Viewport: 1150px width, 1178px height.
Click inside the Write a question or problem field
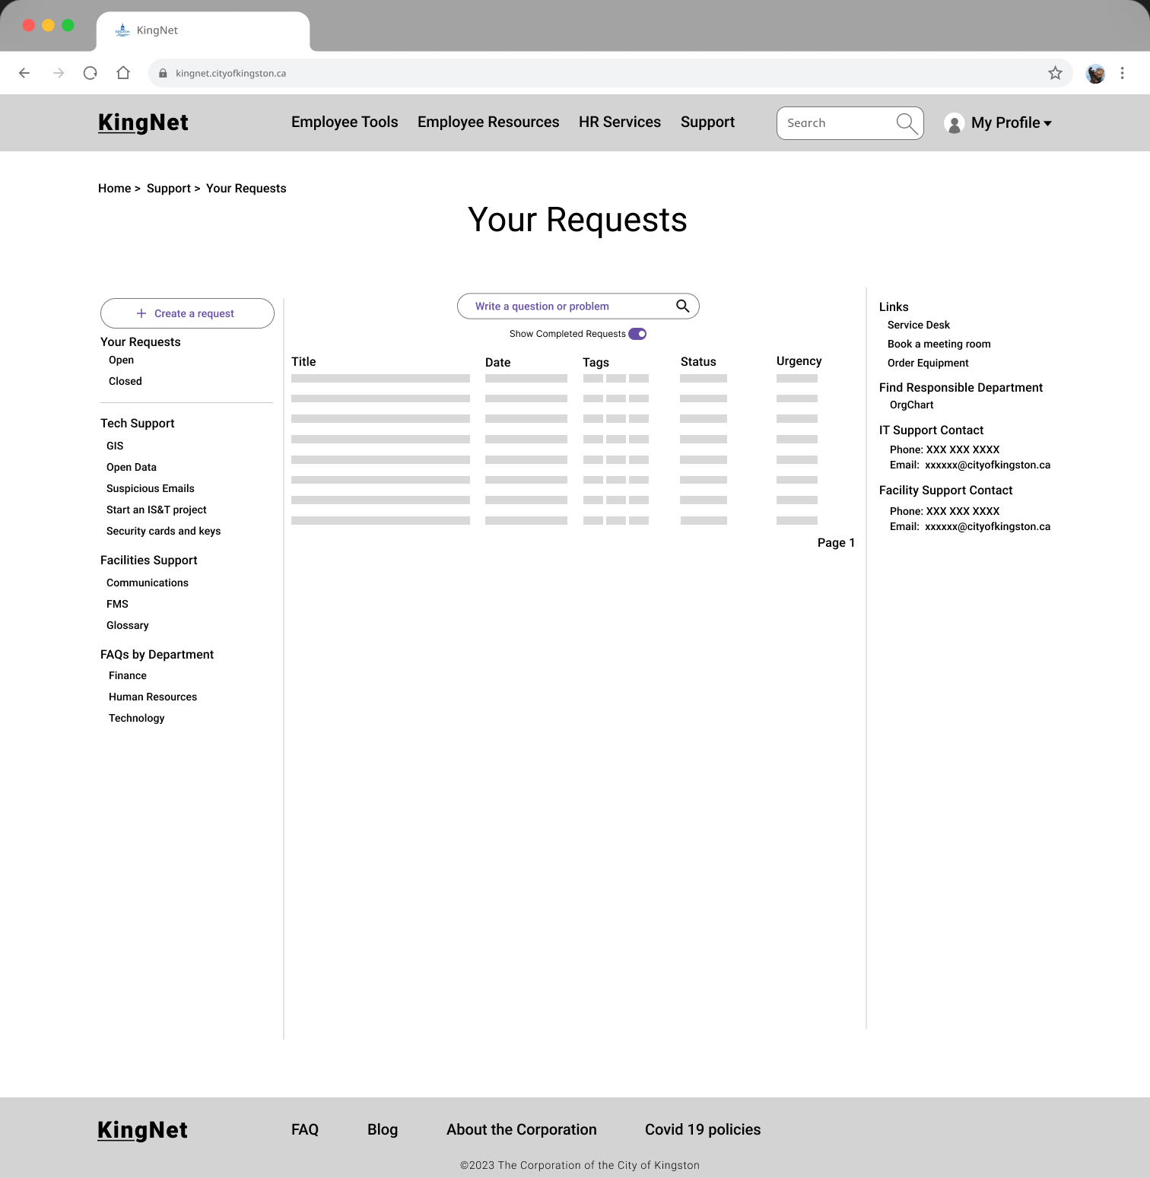555,306
